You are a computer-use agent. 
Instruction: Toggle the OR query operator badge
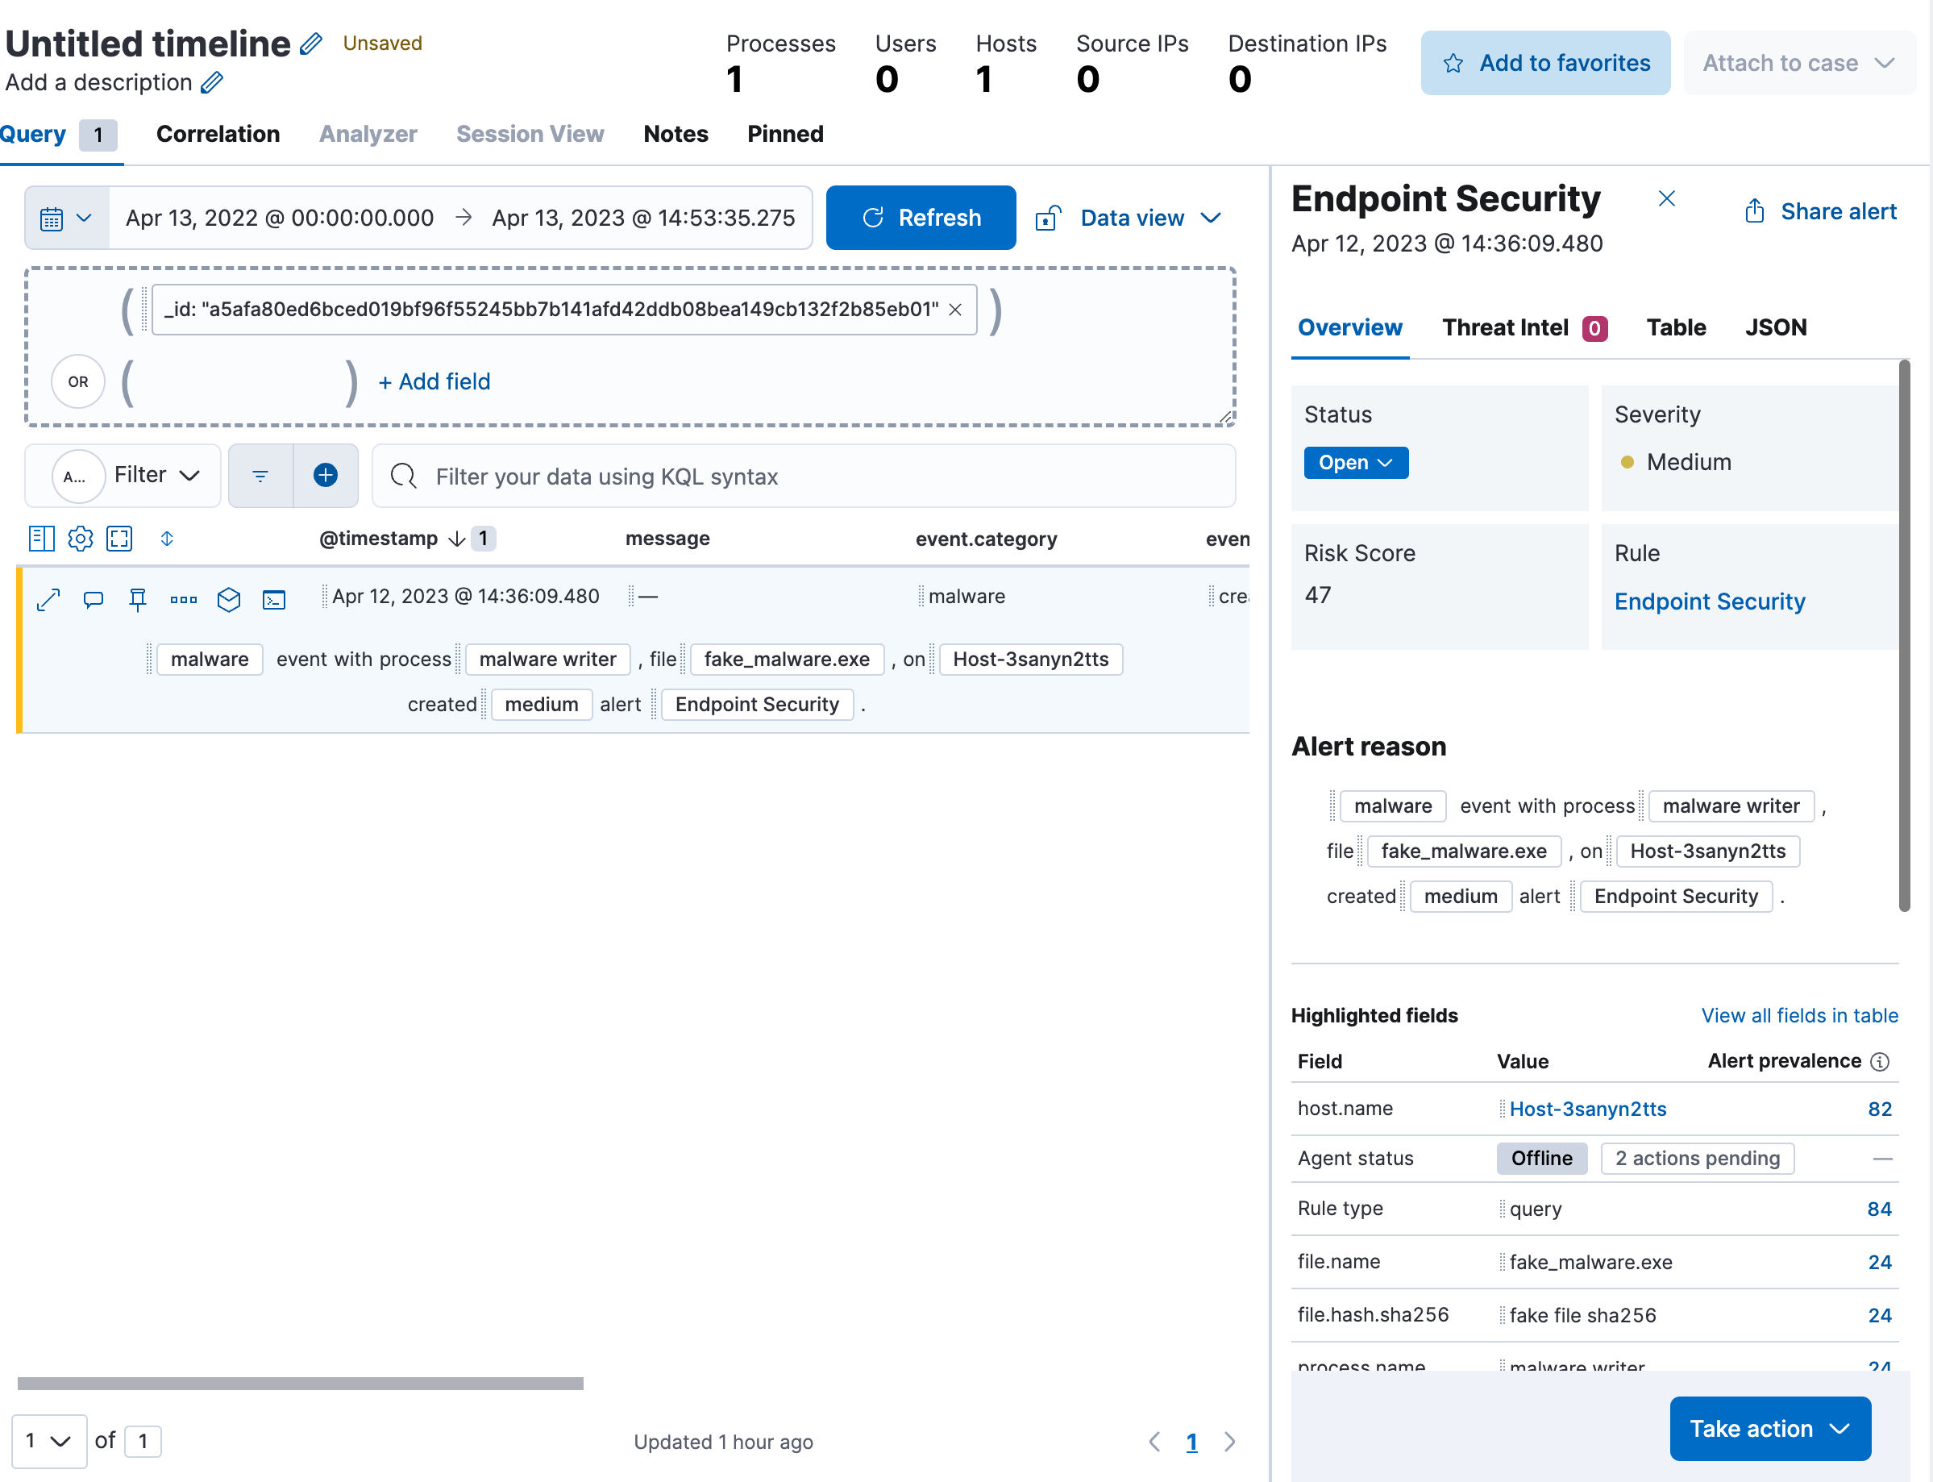tap(77, 382)
